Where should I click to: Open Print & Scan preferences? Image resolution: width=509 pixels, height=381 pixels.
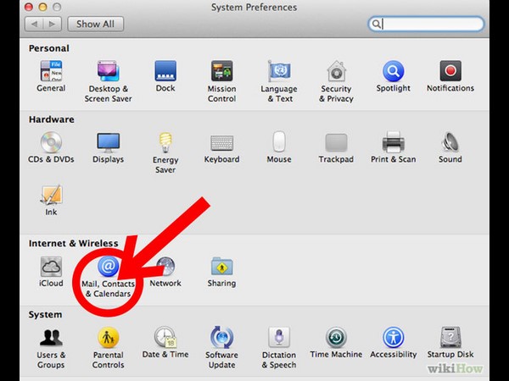click(x=393, y=144)
